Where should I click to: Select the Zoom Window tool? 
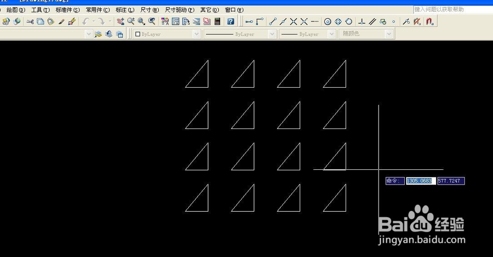point(141,21)
